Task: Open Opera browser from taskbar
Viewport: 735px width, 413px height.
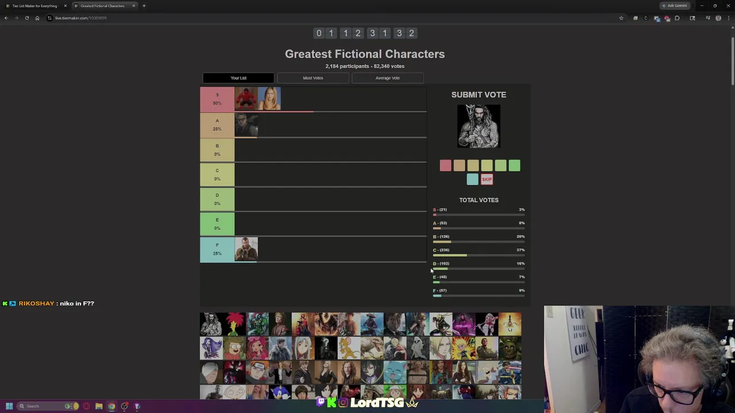Action: click(x=86, y=406)
